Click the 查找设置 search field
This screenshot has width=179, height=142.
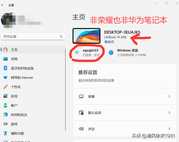33,36
